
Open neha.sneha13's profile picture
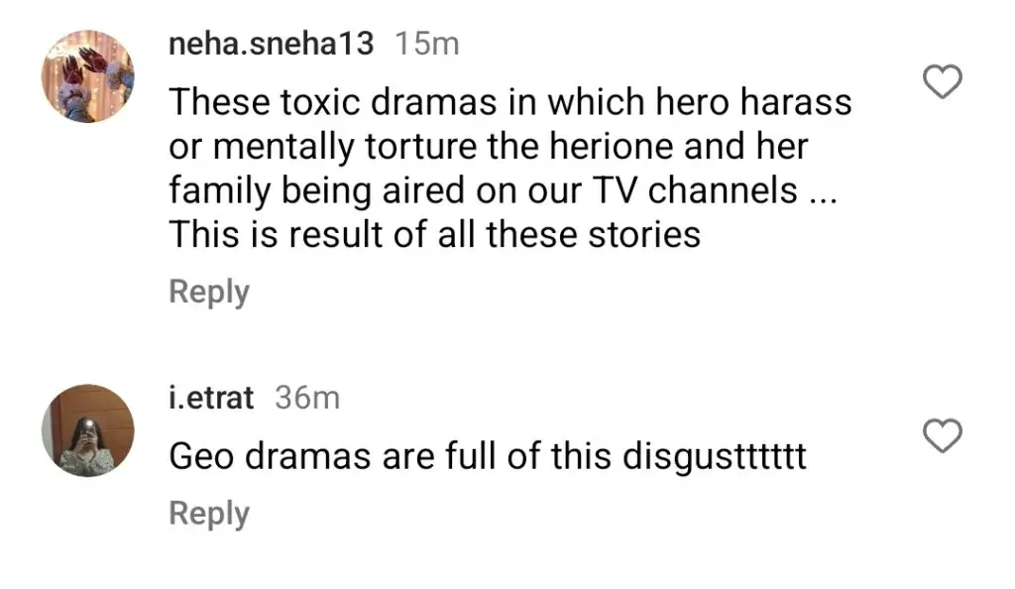[88, 75]
